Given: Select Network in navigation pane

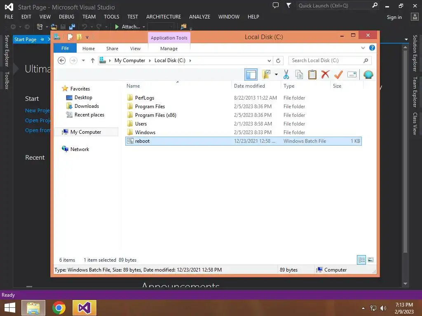Looking at the screenshot, I should (80, 149).
